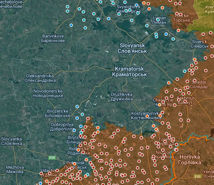Select the Horlivka city label
This screenshot has height=185, width=214.
(x=189, y=159)
